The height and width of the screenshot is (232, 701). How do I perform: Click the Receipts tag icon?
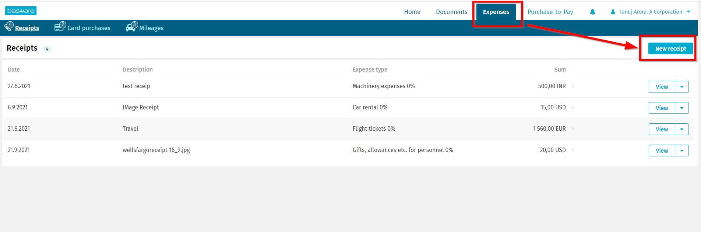pyautogui.click(x=8, y=27)
